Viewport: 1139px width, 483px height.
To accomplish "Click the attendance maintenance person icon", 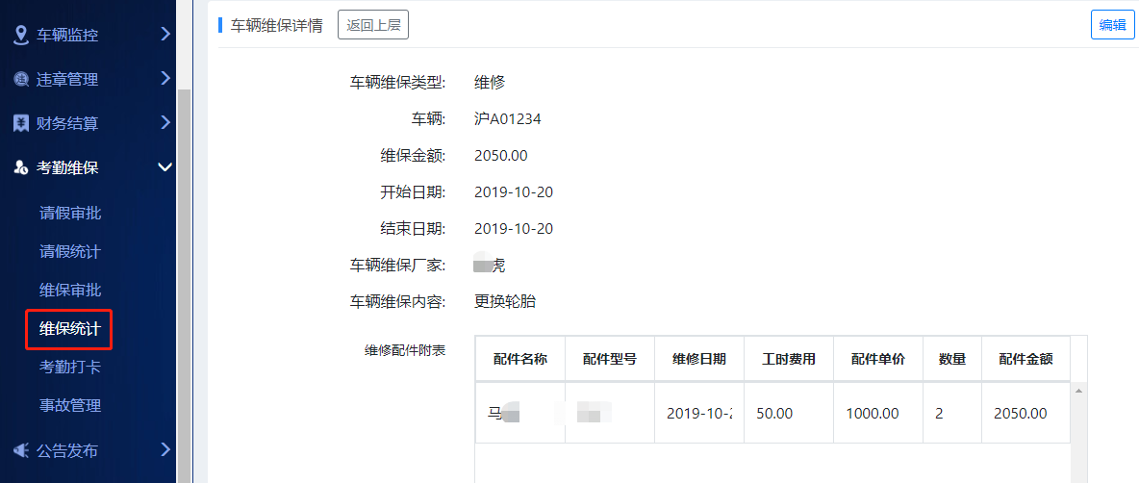I will pos(20,167).
